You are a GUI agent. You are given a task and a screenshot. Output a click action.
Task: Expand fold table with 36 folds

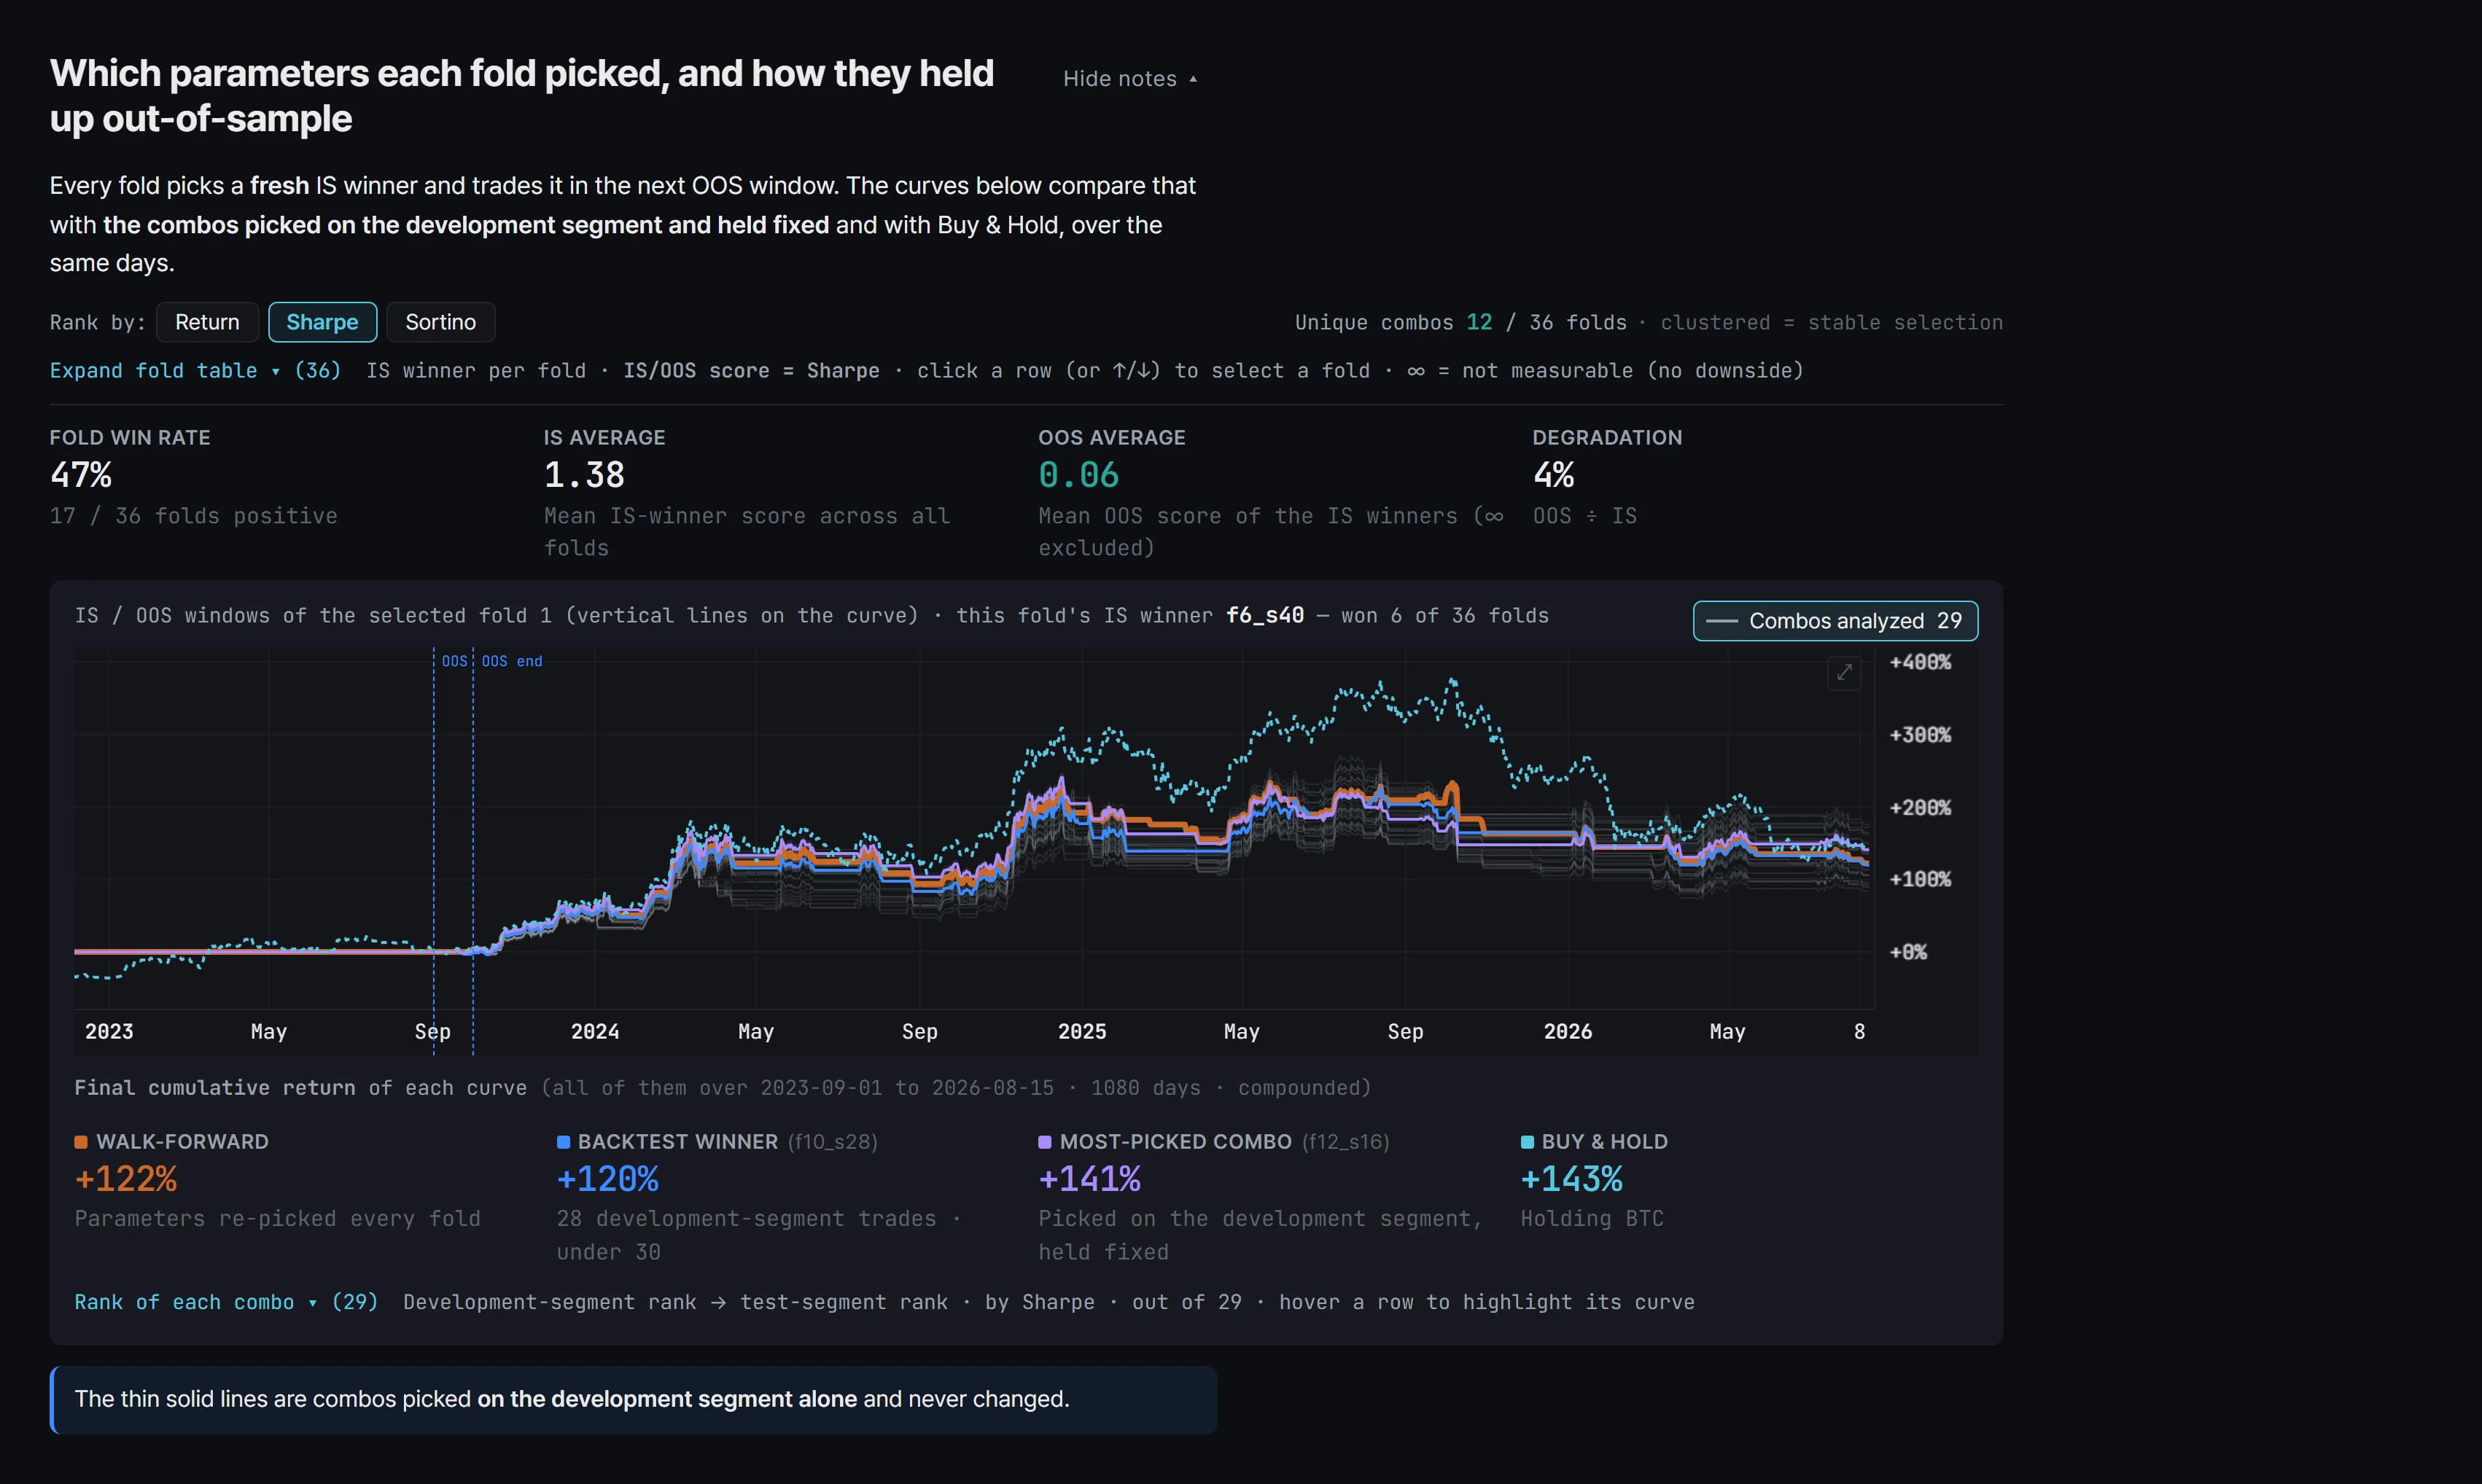coord(195,370)
